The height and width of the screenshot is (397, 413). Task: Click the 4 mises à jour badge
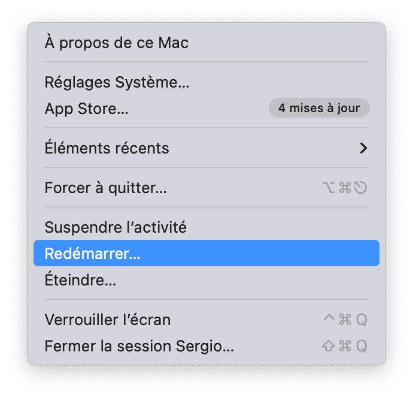pyautogui.click(x=319, y=109)
